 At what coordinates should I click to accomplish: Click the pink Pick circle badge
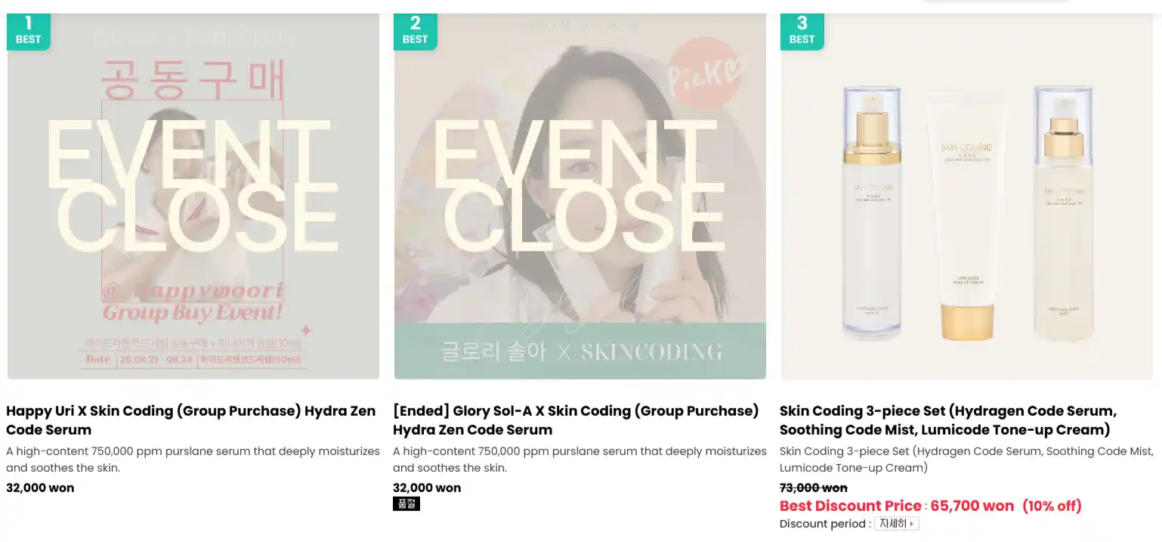(706, 73)
